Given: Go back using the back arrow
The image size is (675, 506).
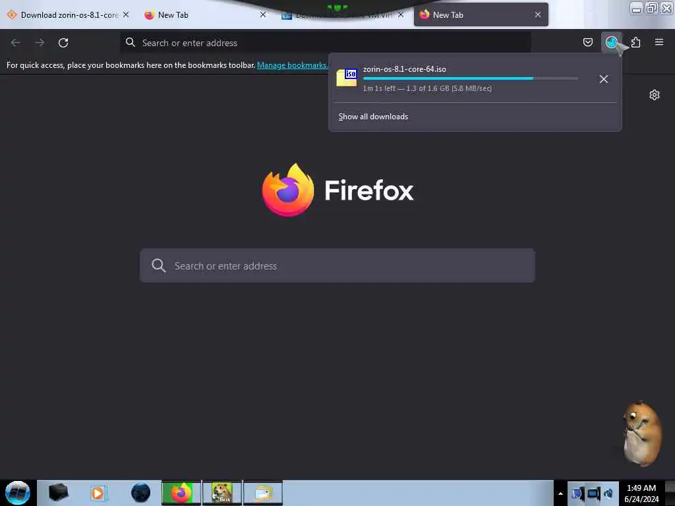Looking at the screenshot, I should [16, 43].
